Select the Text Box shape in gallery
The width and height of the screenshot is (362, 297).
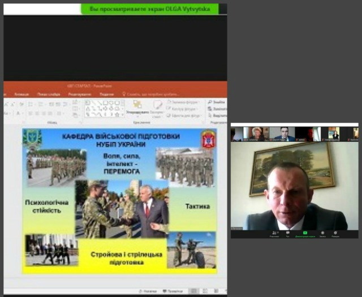click(88, 103)
